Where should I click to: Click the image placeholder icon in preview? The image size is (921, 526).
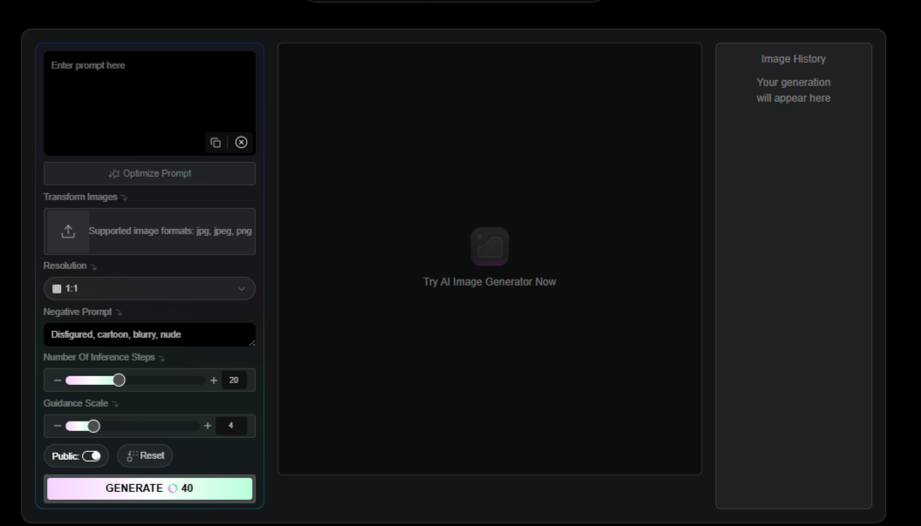(490, 246)
